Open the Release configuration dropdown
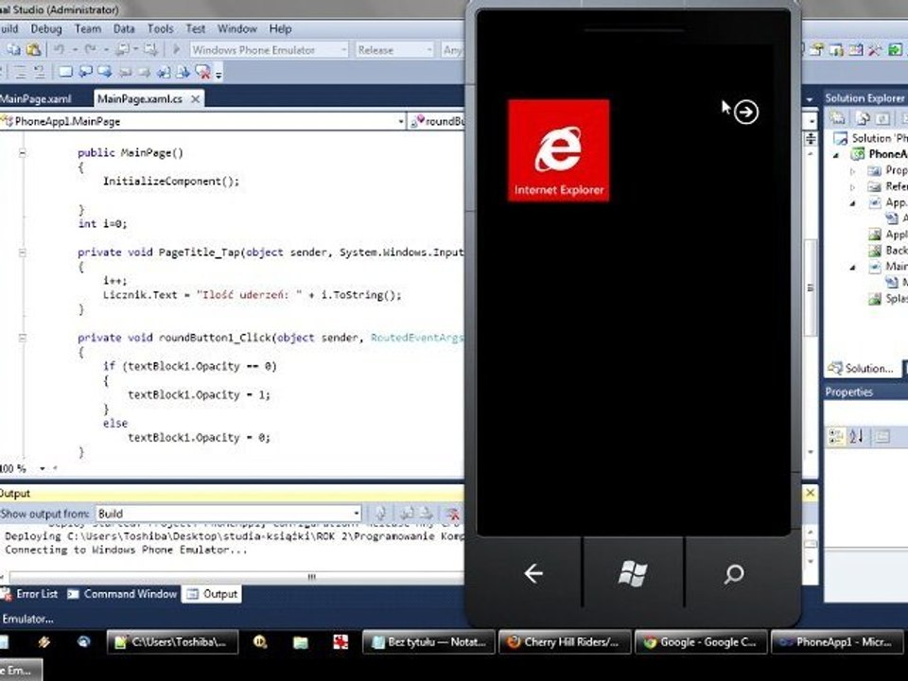 click(x=429, y=50)
